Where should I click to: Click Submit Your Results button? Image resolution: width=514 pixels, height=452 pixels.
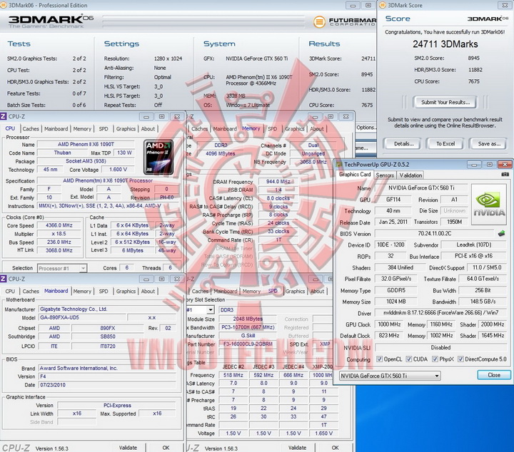click(x=445, y=102)
